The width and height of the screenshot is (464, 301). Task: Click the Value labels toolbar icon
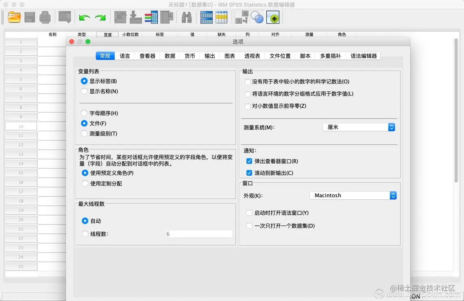(x=242, y=17)
